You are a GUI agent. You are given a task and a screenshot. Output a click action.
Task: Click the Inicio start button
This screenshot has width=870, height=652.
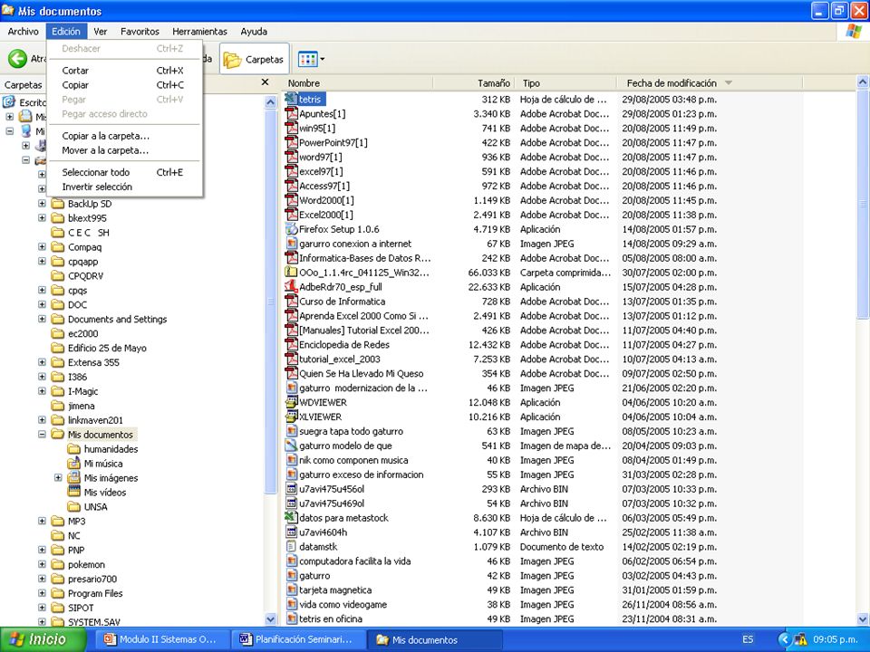click(43, 639)
